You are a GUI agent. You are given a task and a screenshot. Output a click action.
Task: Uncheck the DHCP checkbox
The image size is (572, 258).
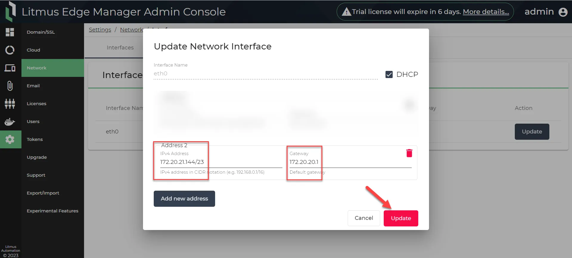click(x=389, y=74)
